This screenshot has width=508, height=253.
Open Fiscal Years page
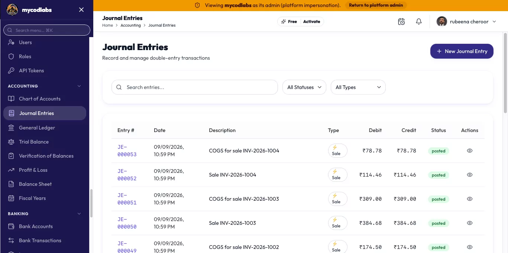click(x=32, y=198)
